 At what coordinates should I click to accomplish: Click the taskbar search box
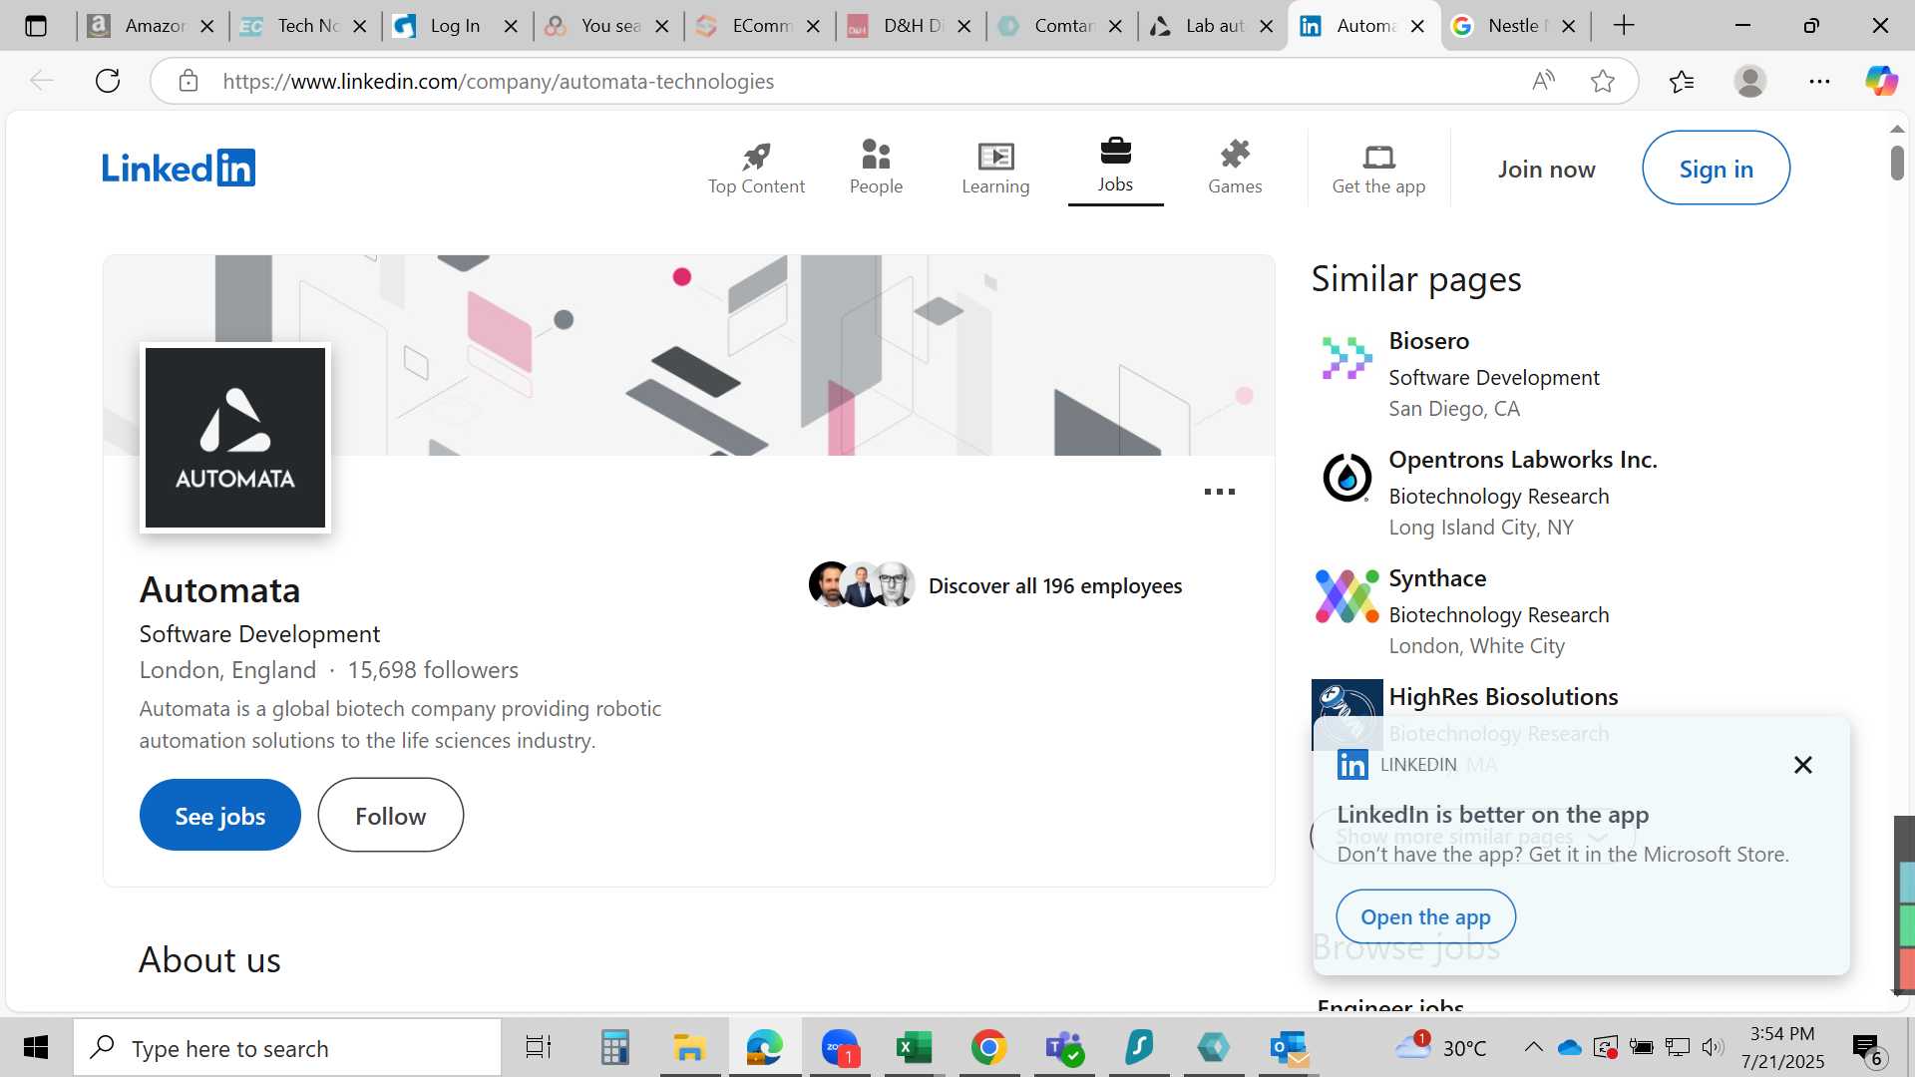287,1047
